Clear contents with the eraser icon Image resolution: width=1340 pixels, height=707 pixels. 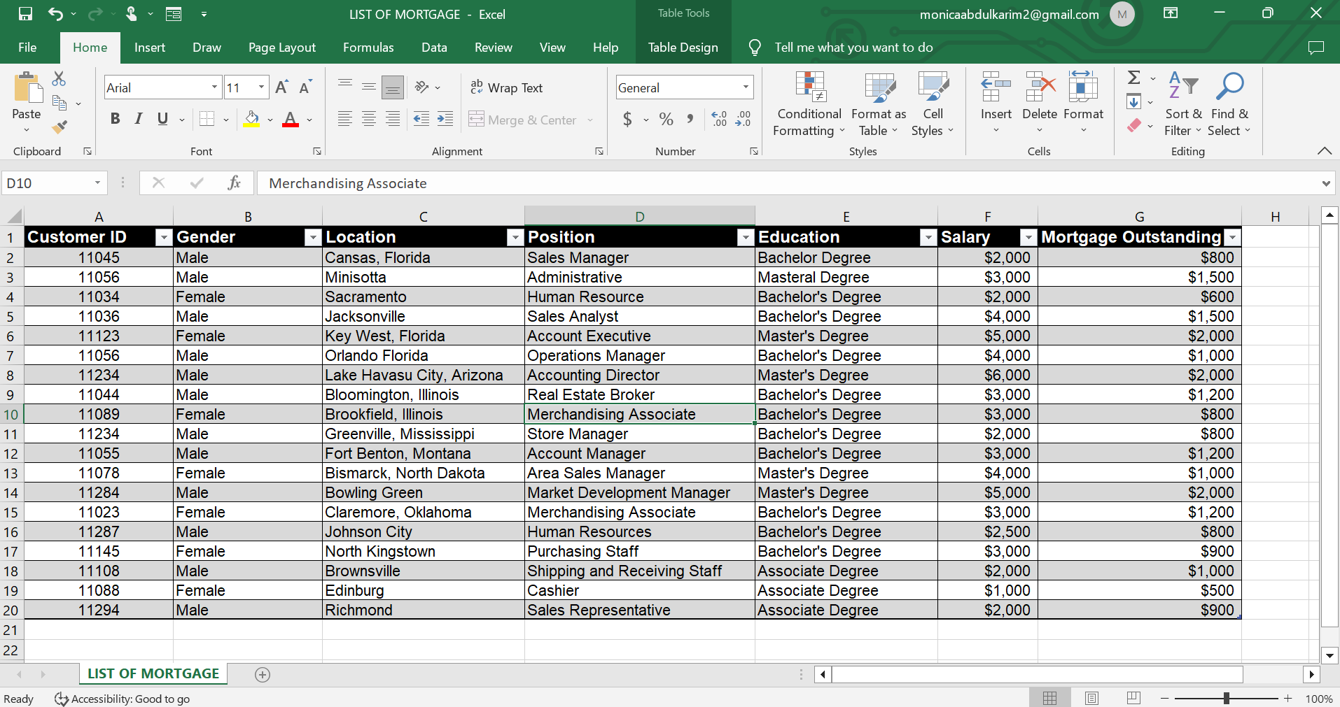1134,126
